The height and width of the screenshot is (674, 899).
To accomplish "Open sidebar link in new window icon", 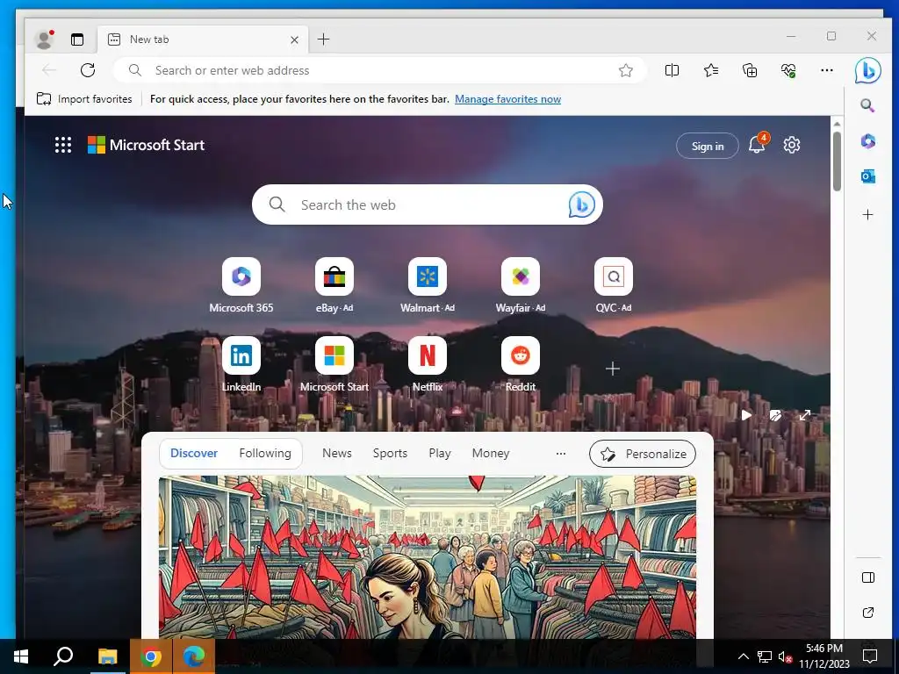I will pos(868,613).
